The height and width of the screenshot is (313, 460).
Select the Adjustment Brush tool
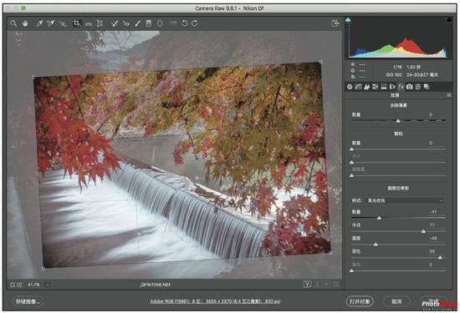pos(138,23)
